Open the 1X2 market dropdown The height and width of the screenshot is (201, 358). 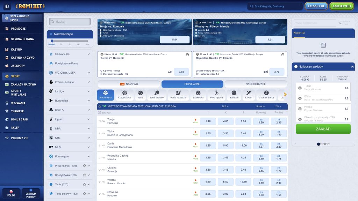coord(225,106)
